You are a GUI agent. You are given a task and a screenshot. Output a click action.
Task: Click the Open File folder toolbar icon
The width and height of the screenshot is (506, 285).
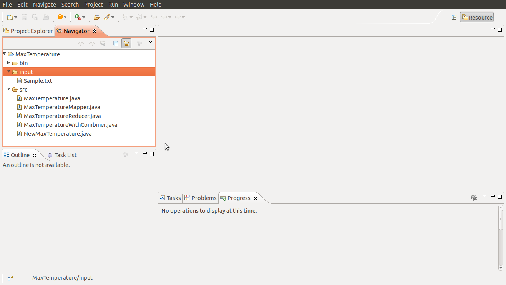[x=96, y=17]
